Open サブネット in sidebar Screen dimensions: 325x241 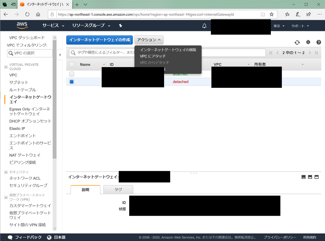pyautogui.click(x=19, y=82)
